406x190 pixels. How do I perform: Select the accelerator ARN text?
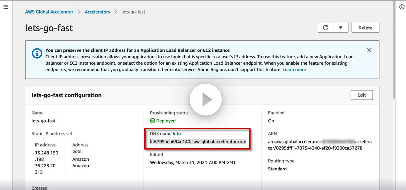click(320, 145)
